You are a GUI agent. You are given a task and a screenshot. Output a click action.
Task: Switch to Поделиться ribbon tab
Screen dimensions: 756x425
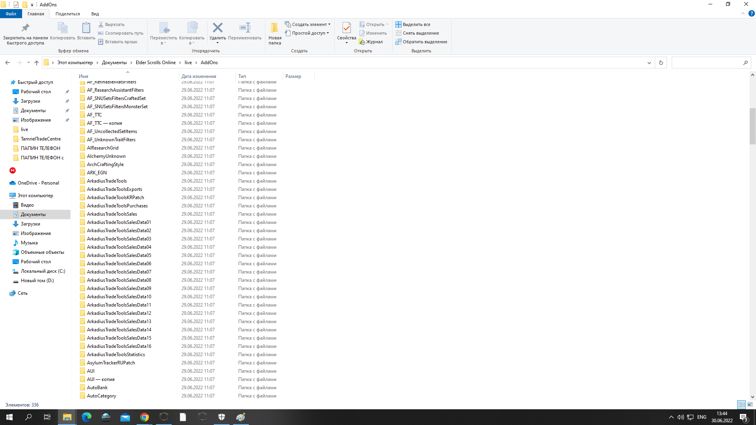coord(68,14)
